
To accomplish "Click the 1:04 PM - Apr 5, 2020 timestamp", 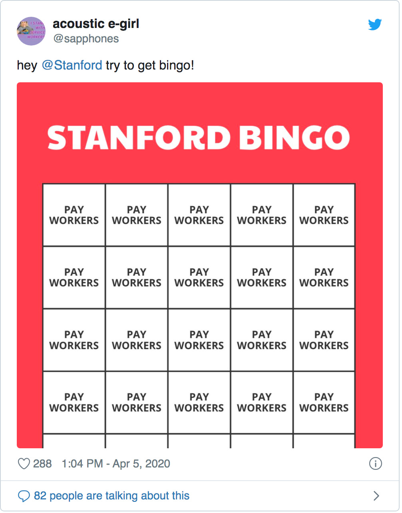I will (116, 463).
